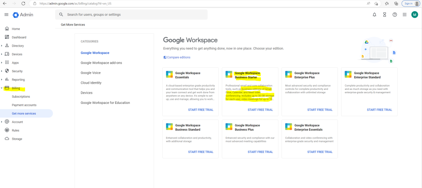Open browser collections icon
The image size is (422, 188).
(x=396, y=3)
